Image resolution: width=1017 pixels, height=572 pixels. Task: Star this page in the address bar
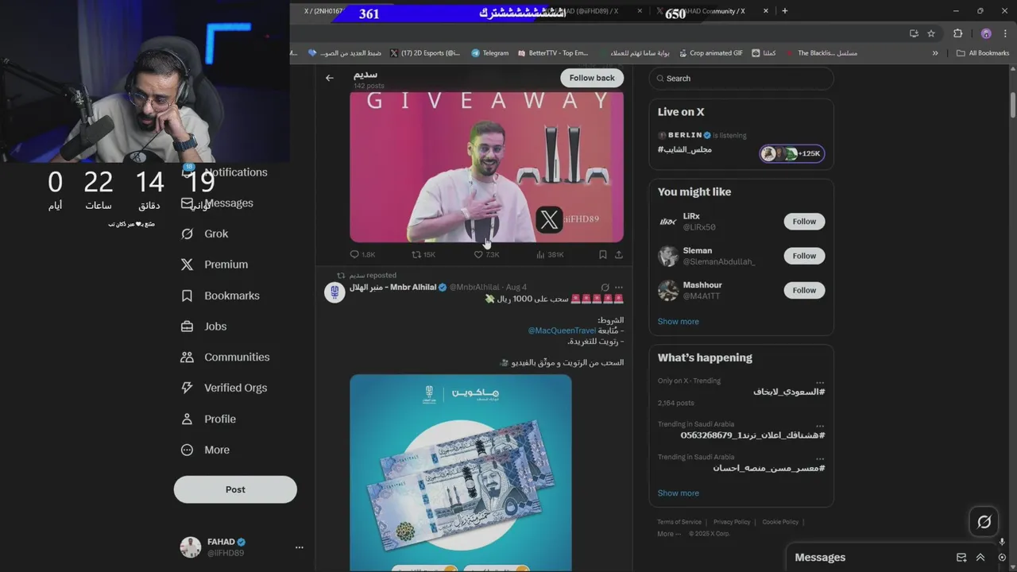(x=931, y=33)
